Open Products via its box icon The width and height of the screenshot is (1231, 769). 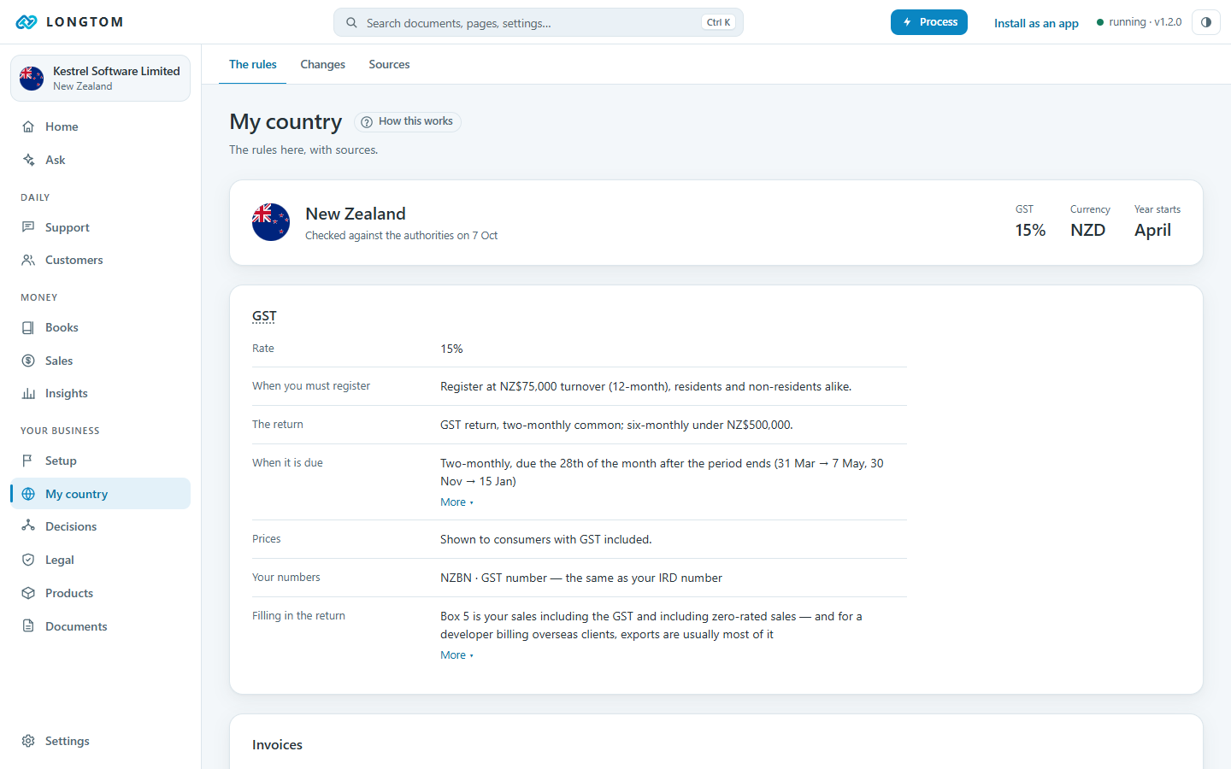click(28, 593)
